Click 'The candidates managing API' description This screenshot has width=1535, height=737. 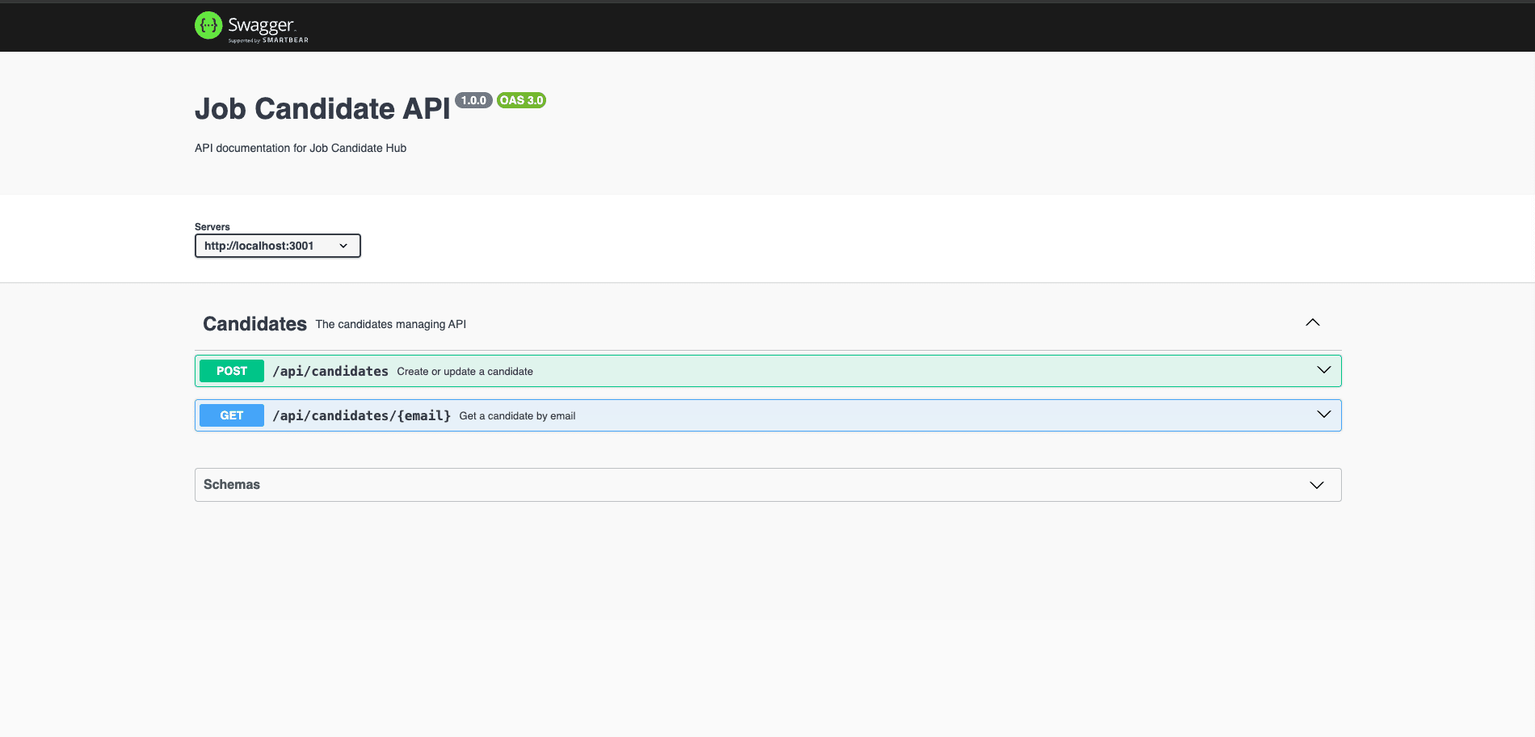click(x=391, y=324)
